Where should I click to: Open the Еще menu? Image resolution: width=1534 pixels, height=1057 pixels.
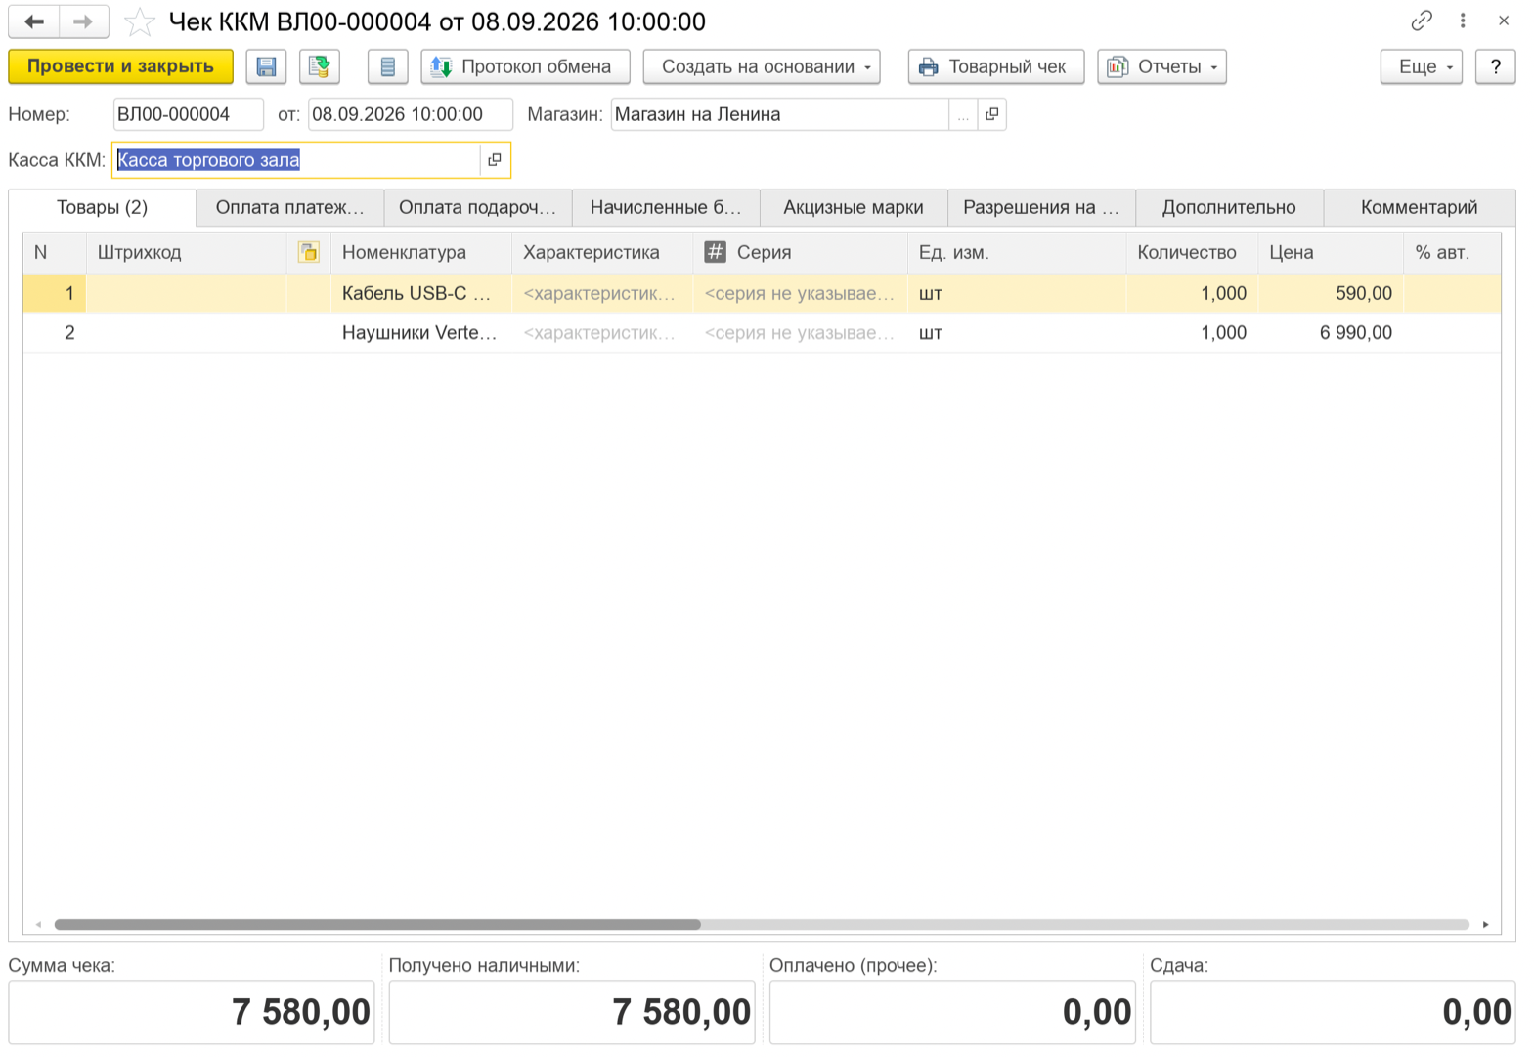(x=1421, y=66)
